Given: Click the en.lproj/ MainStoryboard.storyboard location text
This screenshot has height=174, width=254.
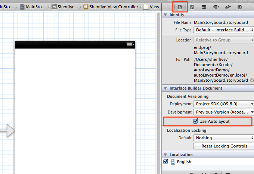Looking at the screenshot, I should click(221, 50).
